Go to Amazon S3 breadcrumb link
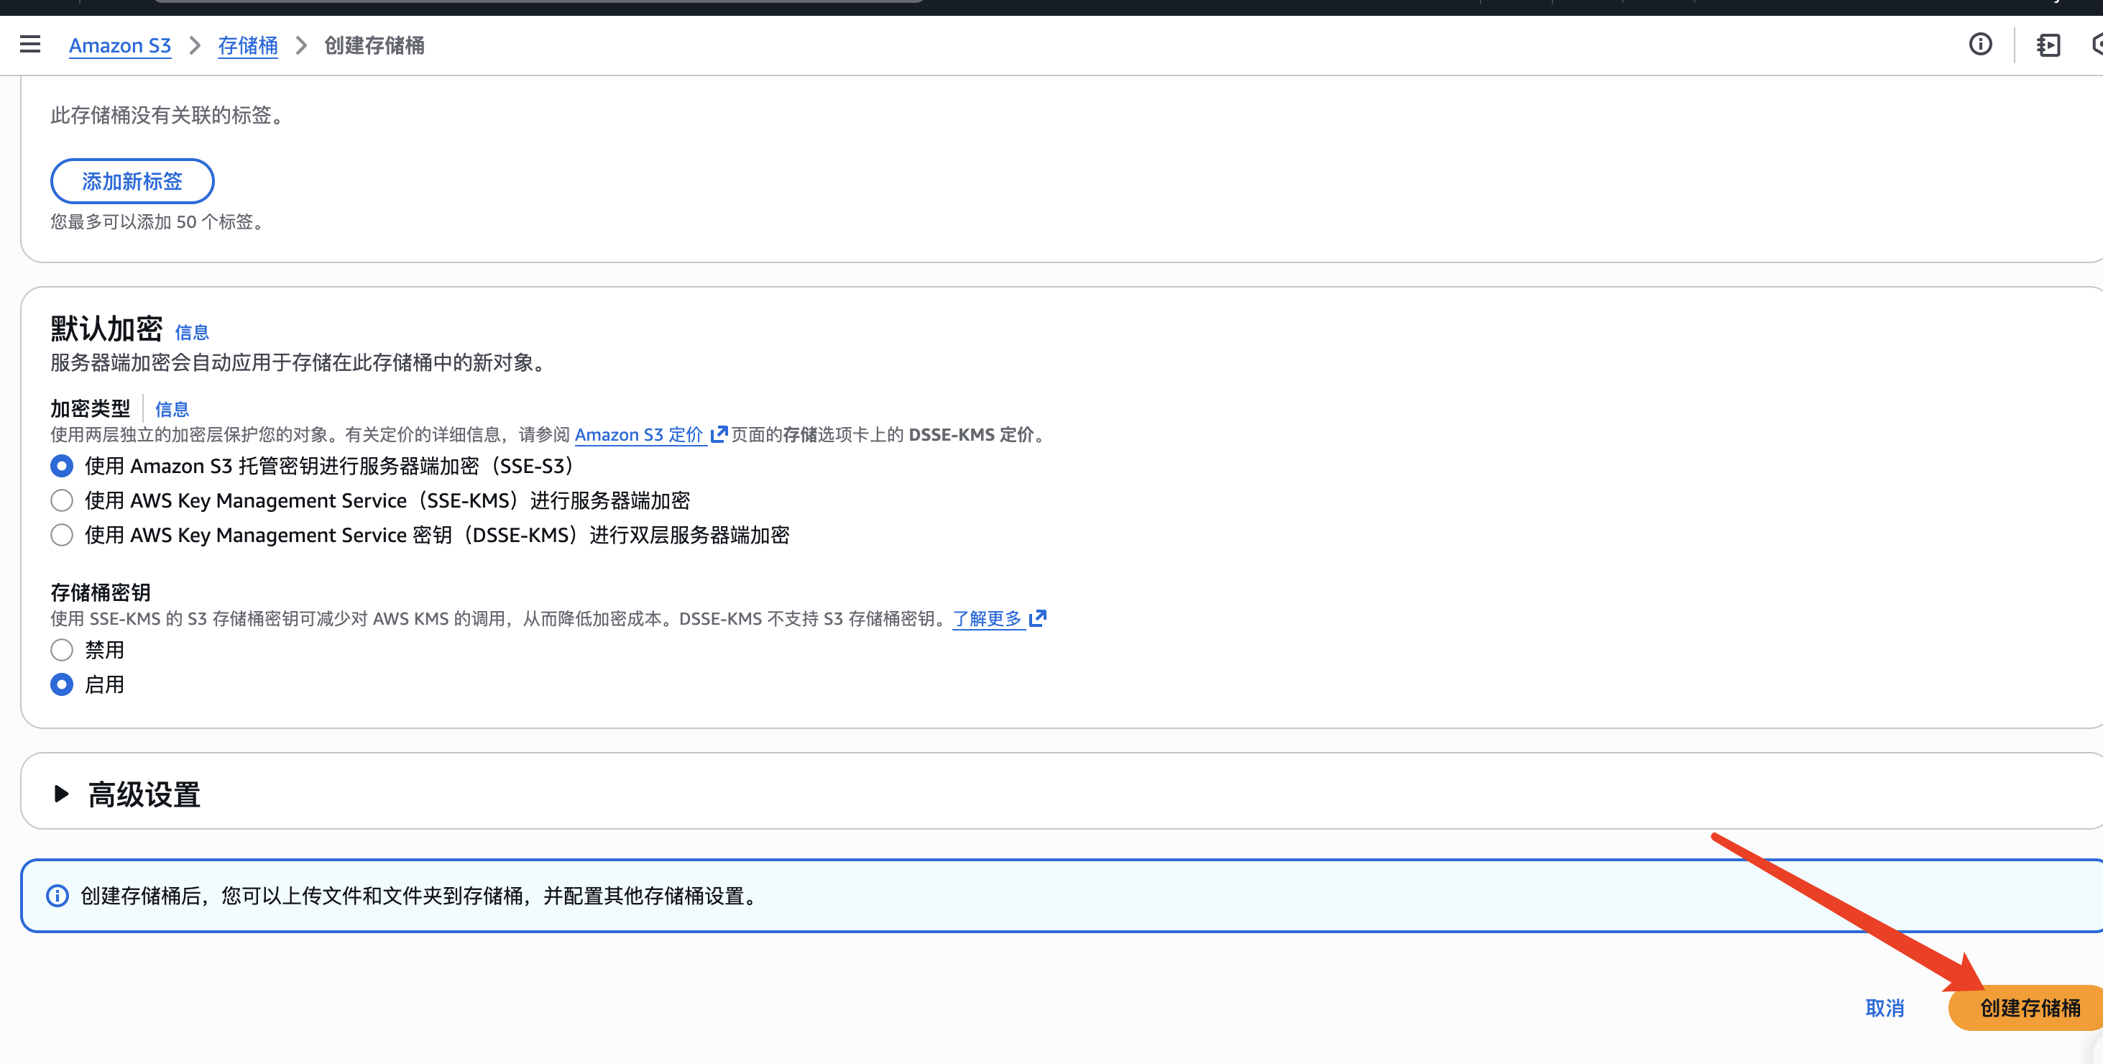2103x1064 pixels. pyautogui.click(x=120, y=46)
